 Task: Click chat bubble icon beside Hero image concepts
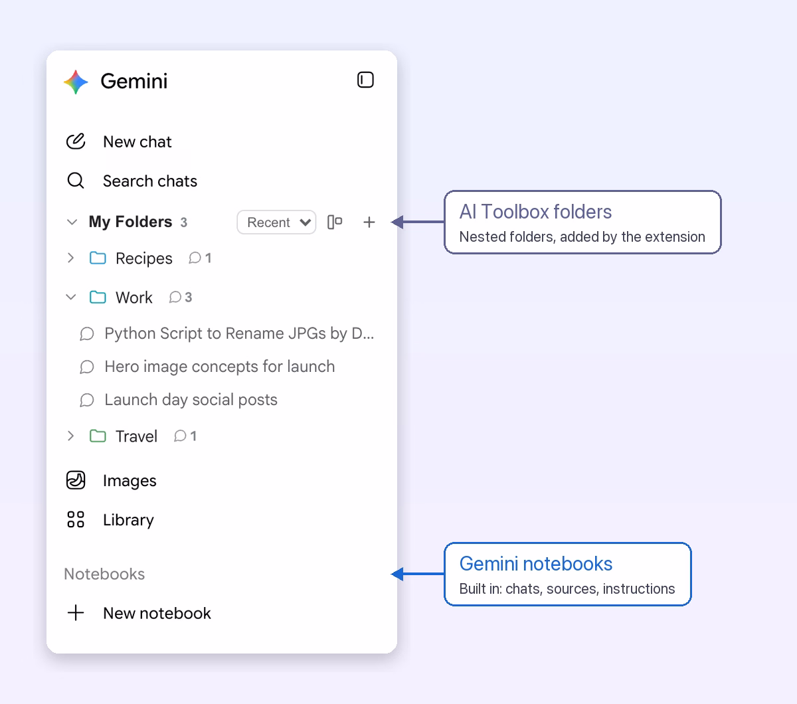[x=86, y=367]
